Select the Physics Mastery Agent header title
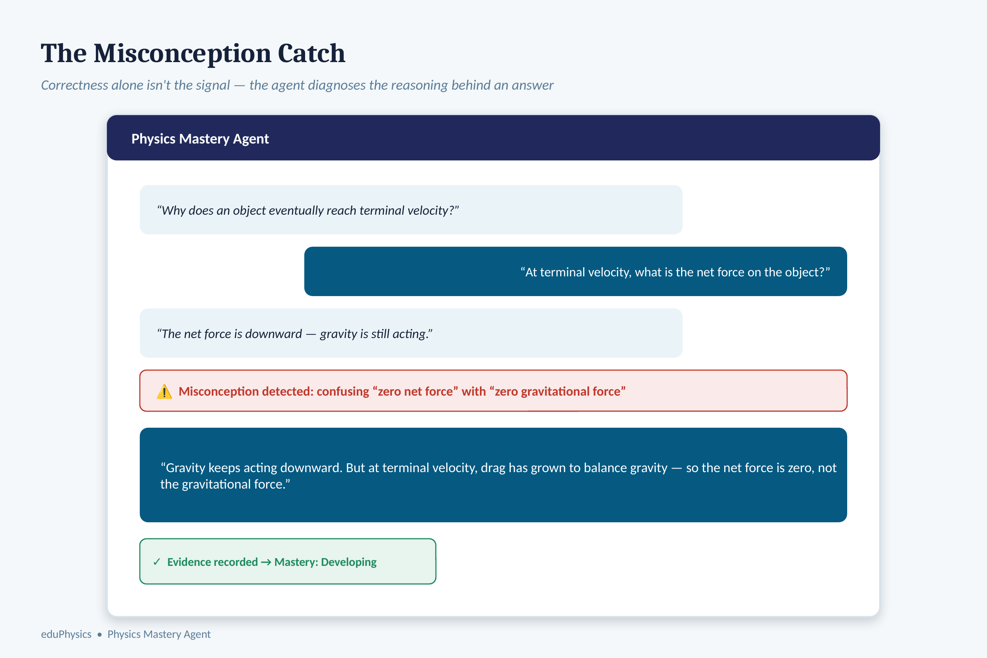This screenshot has height=658, width=987. click(200, 139)
